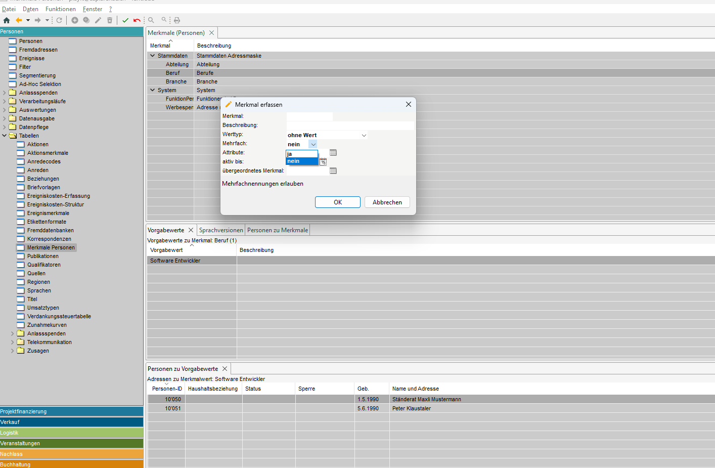Collapse the Tabellen folder in the tree
Image resolution: width=715 pixels, height=468 pixels.
[5, 136]
